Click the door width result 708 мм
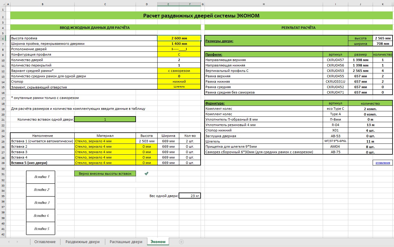 [x=383, y=44]
